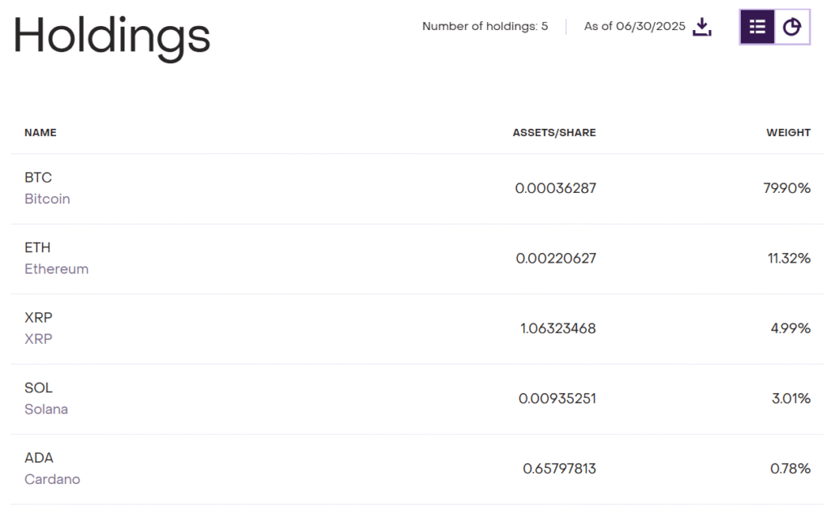831x510 pixels.
Task: Select the BTC ticker row
Action: tap(38, 178)
